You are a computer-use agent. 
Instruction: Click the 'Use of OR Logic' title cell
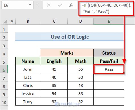[x=69, y=37]
